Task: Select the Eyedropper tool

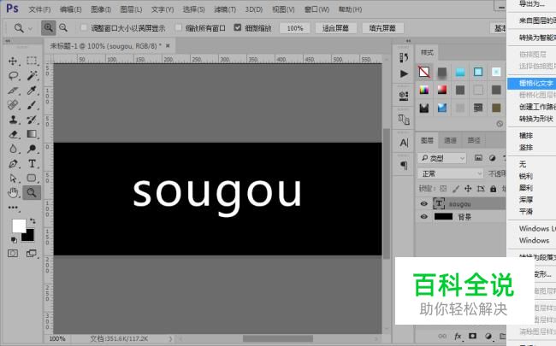Action: (32, 91)
